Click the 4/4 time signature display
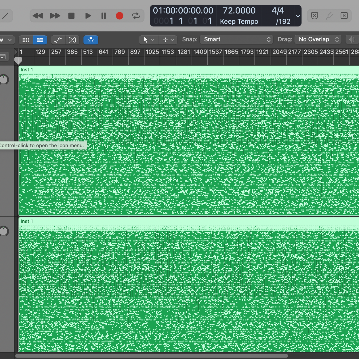The image size is (359, 359). 278,11
